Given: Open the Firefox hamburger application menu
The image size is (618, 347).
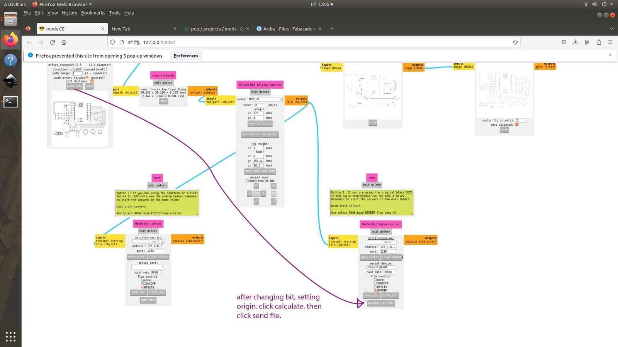Looking at the screenshot, I should pyautogui.click(x=610, y=42).
